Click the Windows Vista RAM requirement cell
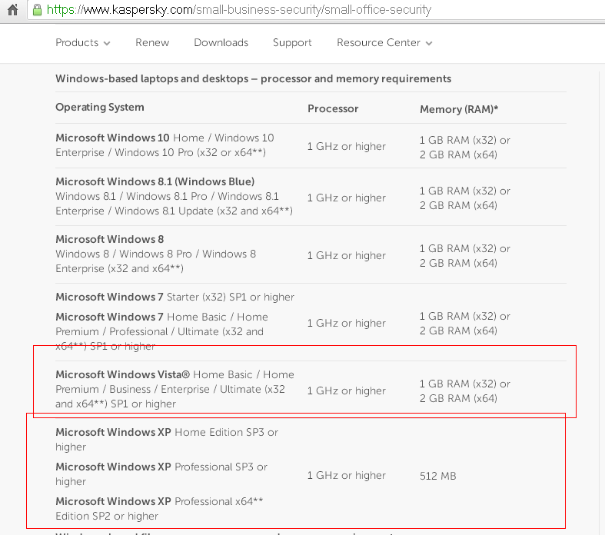The width and height of the screenshot is (605, 535). click(465, 391)
